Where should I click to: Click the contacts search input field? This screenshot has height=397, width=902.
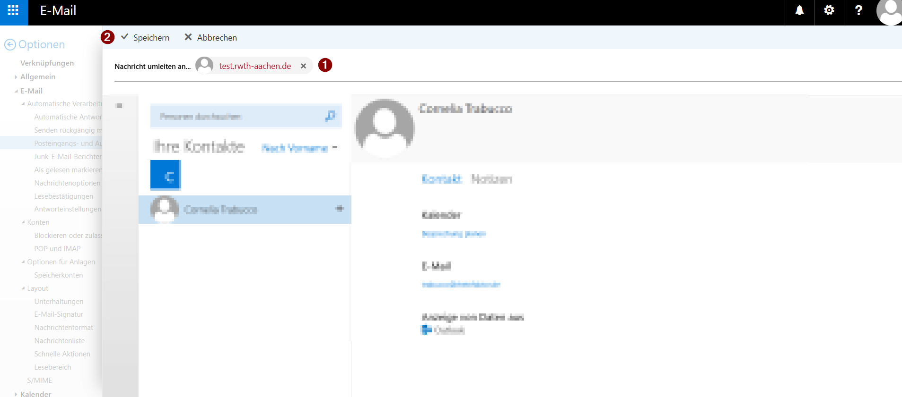point(236,116)
